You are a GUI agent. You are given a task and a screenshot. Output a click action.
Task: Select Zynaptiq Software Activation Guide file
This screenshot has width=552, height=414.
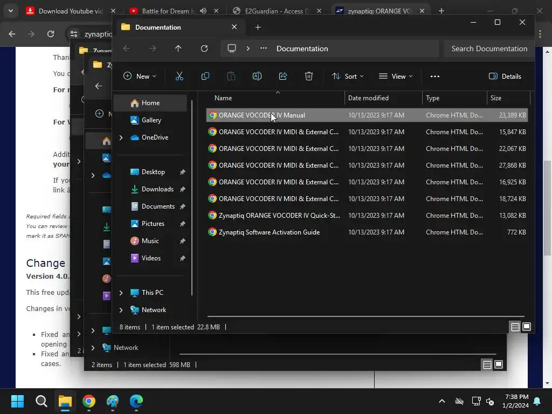pyautogui.click(x=367, y=232)
